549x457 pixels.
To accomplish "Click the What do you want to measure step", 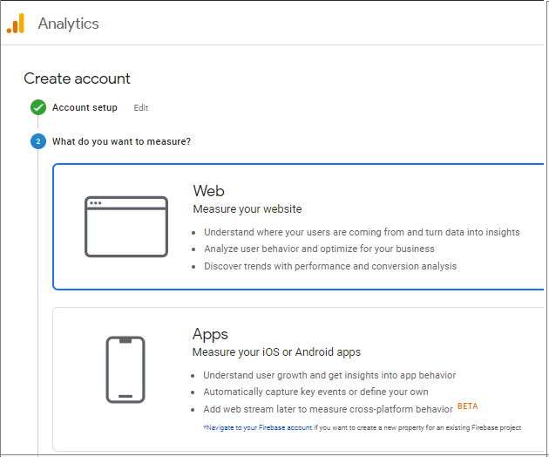I will point(121,141).
